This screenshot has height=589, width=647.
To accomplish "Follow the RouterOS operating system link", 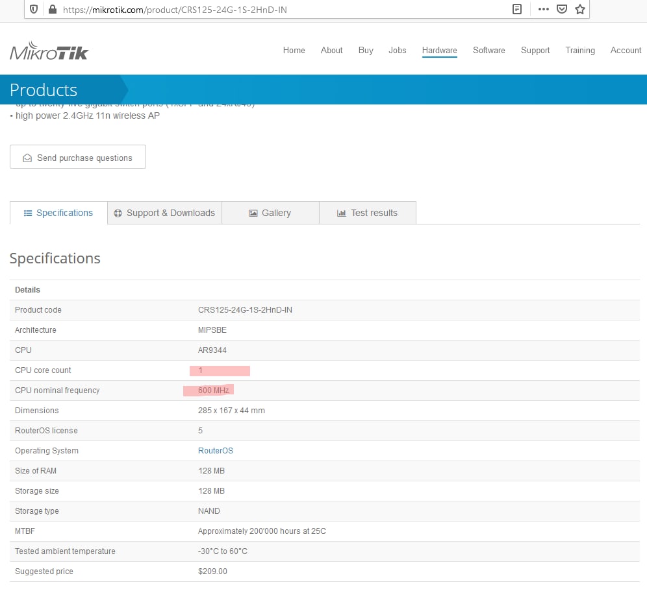I will coord(216,451).
